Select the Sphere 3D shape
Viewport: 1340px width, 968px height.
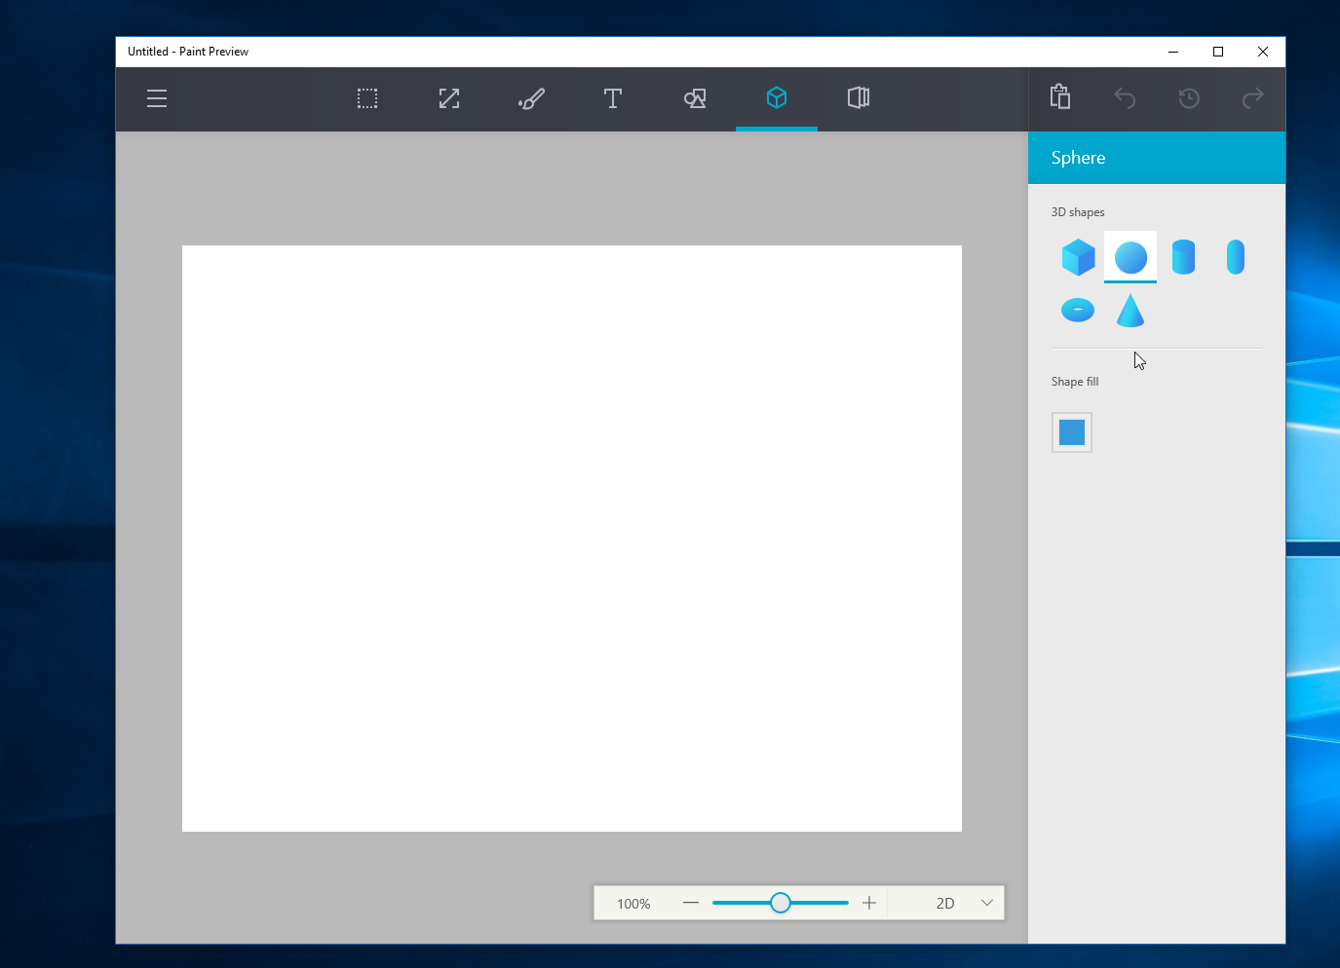click(1130, 257)
